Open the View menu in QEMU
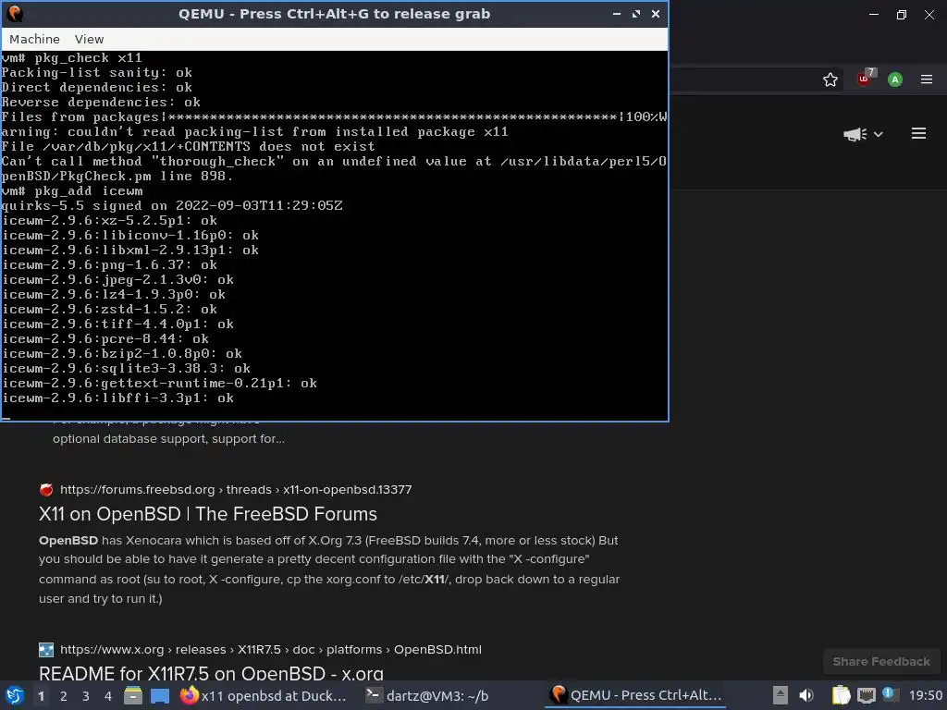Image resolution: width=947 pixels, height=710 pixels. coord(89,39)
